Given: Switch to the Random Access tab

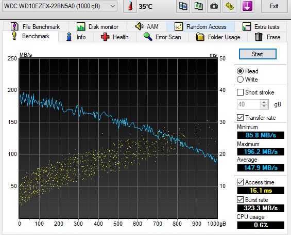Looking at the screenshot, I should coord(201,27).
